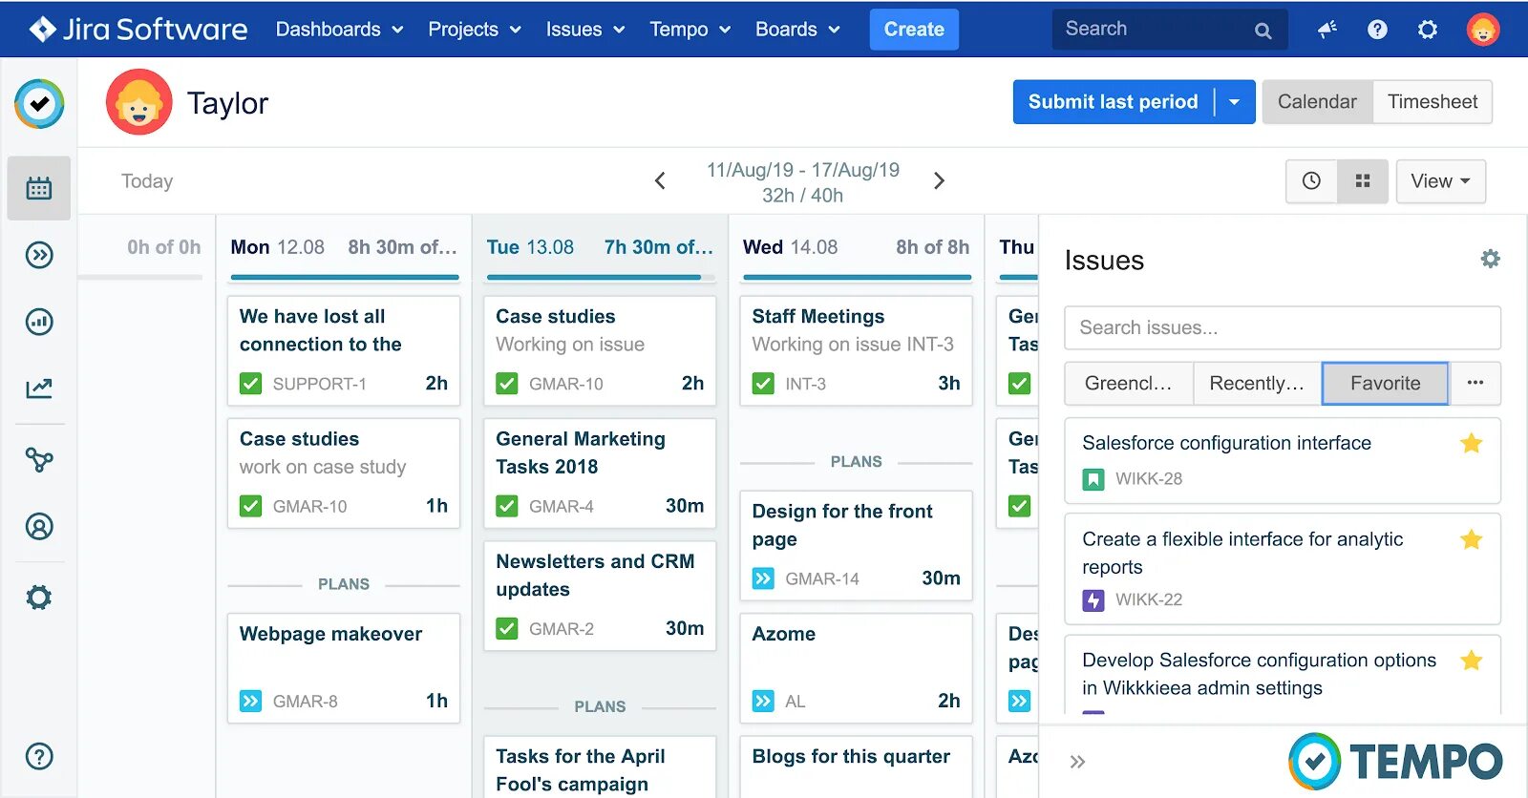Viewport: 1528px width, 798px height.
Task: Click plan icon on Webpage makeover card
Action: (x=250, y=702)
